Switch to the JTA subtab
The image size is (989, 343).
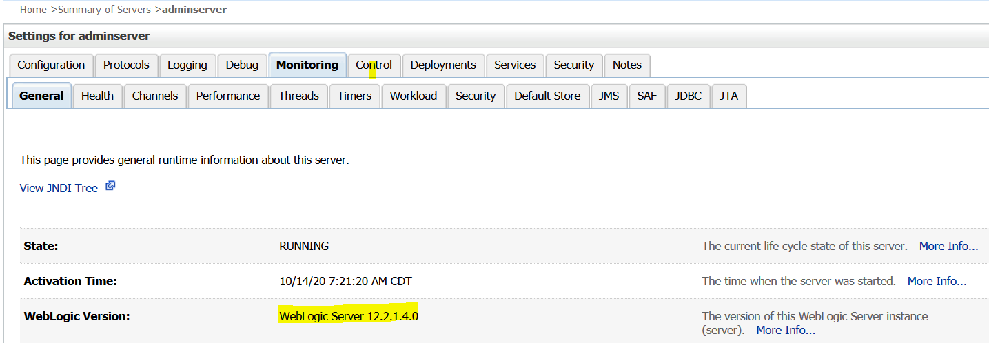[729, 96]
